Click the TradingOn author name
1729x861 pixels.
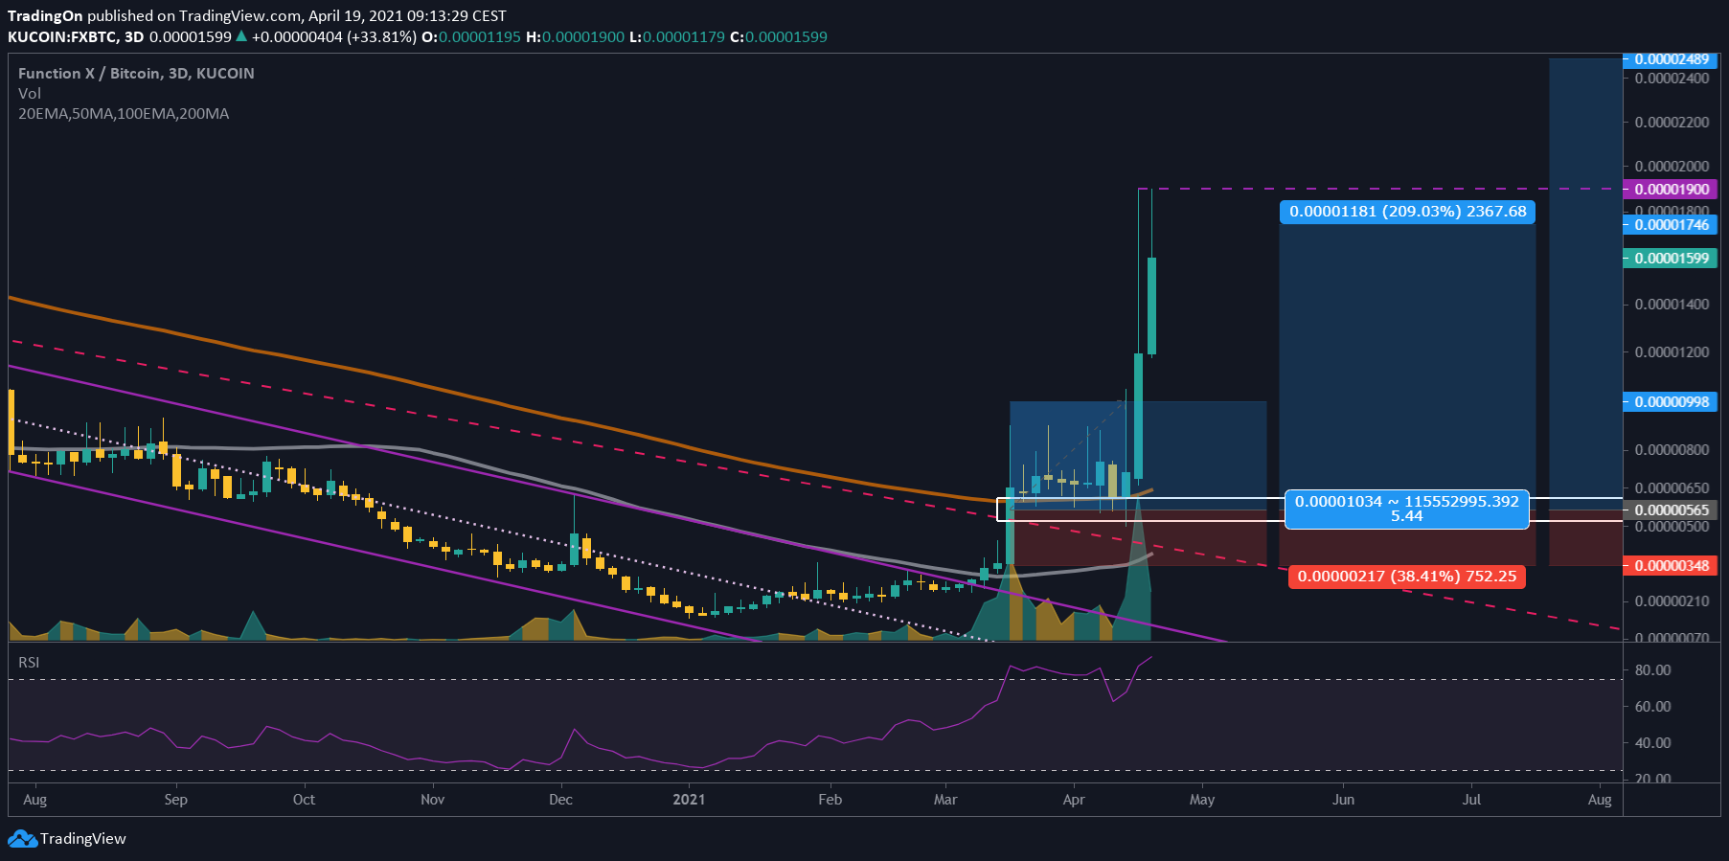[x=45, y=15]
